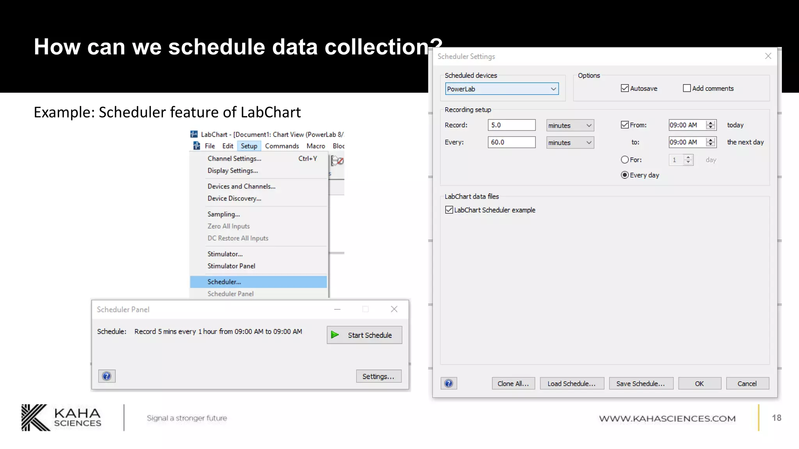Select Scheduler... in Setup menu
Viewport: 799px width, 449px height.
(x=258, y=282)
